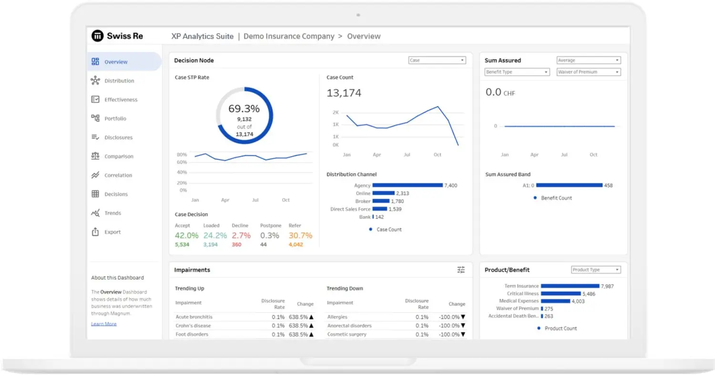715x375 pixels.
Task: Select the Agency bar in Distribution Channel
Action: [x=408, y=185]
